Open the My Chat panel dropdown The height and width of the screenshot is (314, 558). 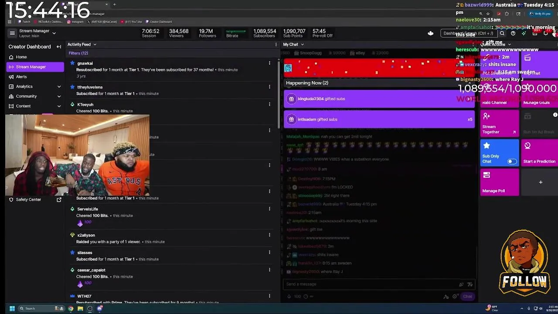point(302,44)
